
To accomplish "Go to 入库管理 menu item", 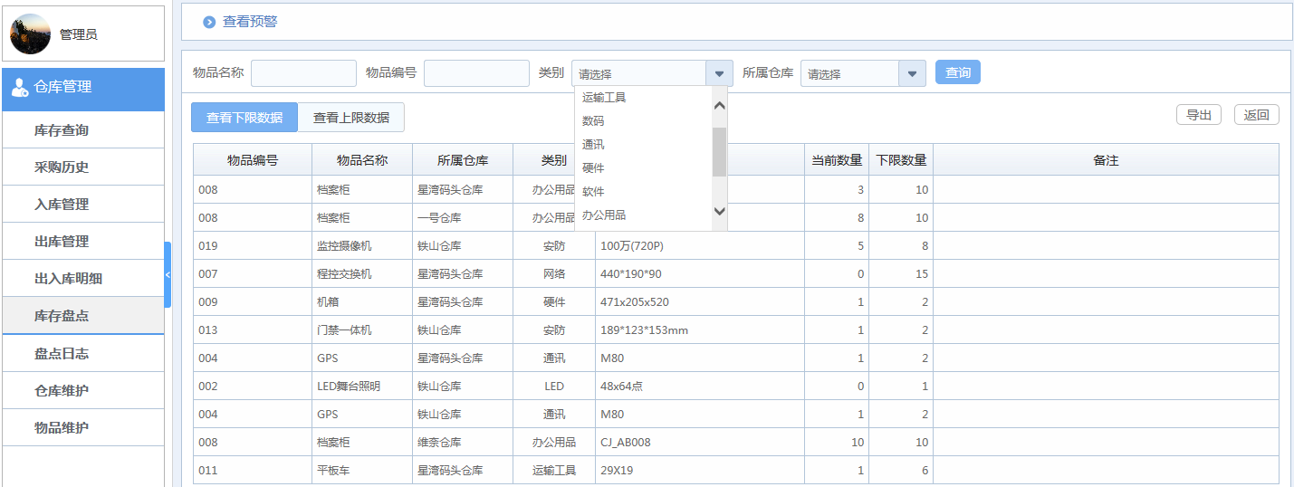I will point(62,205).
